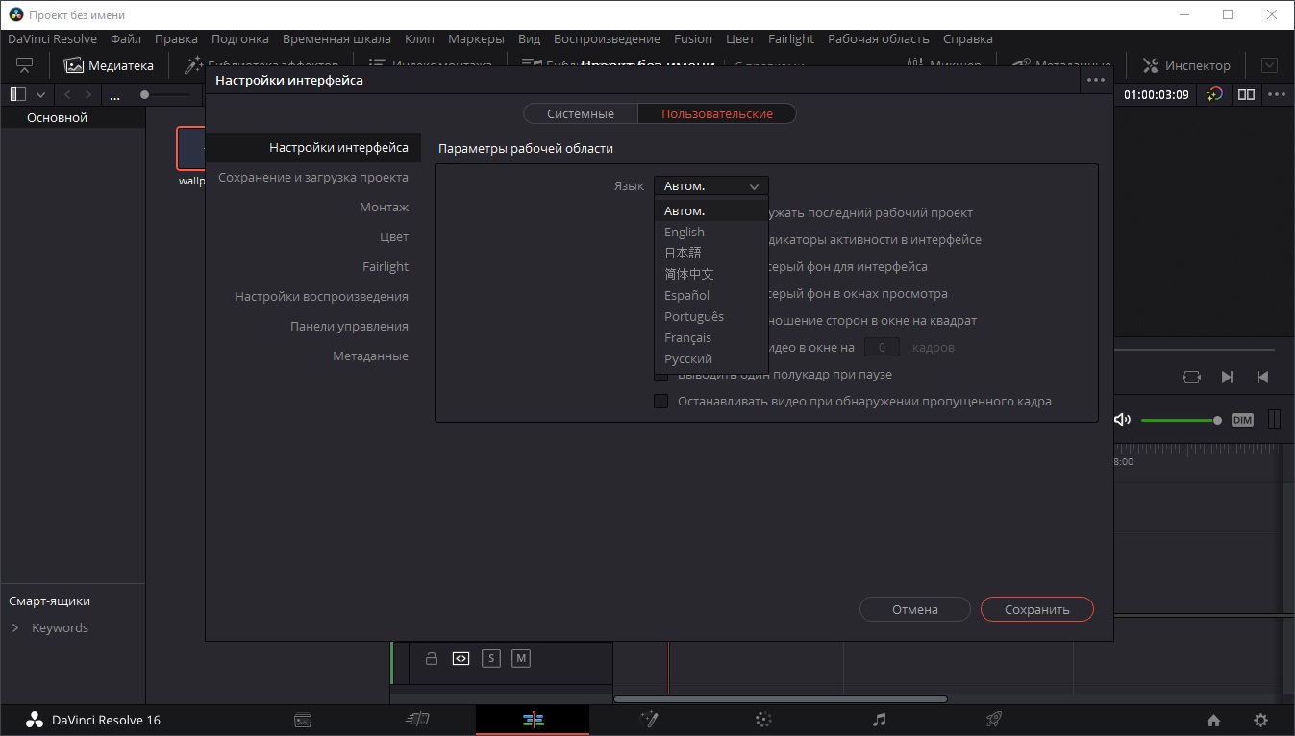Image resolution: width=1295 pixels, height=736 pixels.
Task: Click the green volume slider
Action: click(1178, 420)
